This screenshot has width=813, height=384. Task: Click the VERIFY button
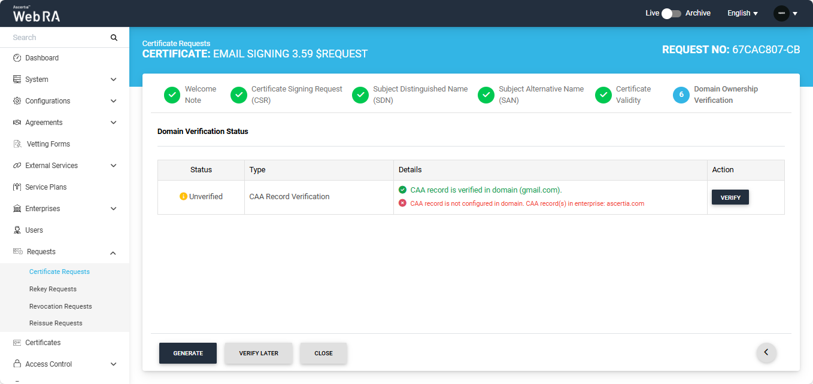(x=730, y=197)
